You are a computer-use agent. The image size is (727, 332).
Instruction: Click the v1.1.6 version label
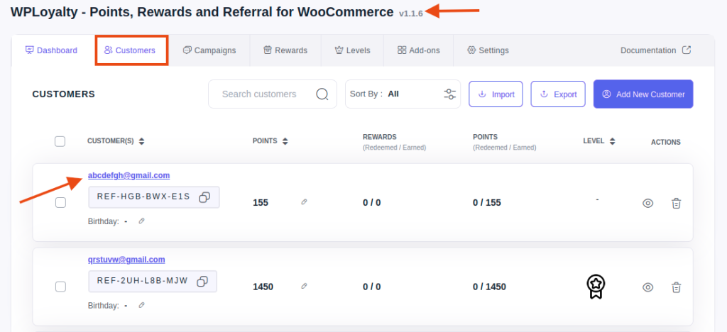(x=411, y=13)
